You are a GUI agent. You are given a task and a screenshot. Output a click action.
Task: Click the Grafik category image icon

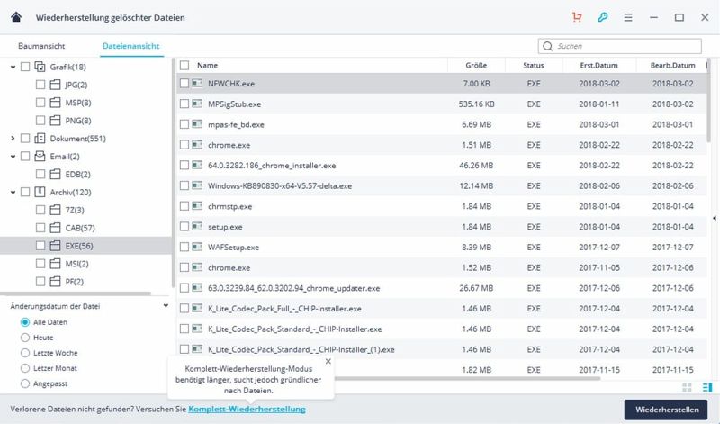pyautogui.click(x=40, y=67)
